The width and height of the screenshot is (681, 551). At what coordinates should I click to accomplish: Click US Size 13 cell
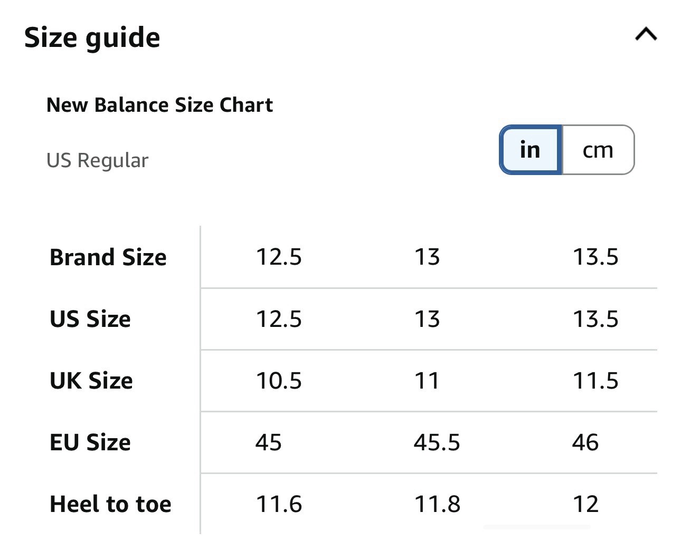427,319
